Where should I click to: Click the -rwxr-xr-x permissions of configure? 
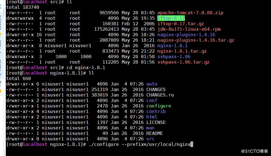[20, 106]
